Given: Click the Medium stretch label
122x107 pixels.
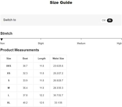Looking at the screenshot, I should point(81,43).
